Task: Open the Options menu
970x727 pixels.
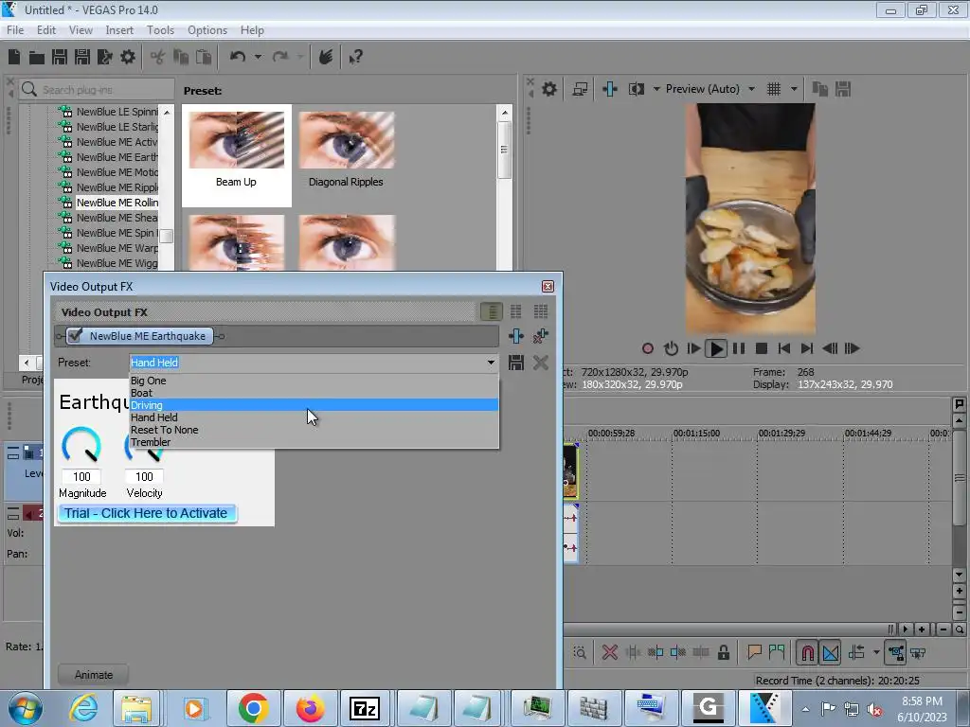Action: coord(207,29)
